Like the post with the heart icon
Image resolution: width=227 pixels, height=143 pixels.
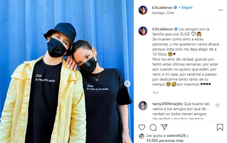[142, 127]
